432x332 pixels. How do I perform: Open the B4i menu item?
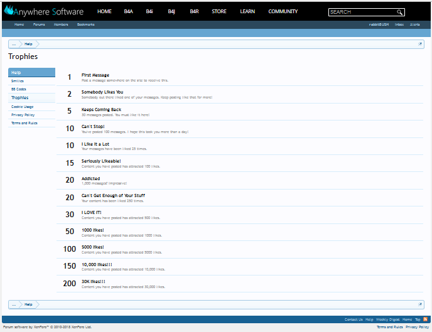pyautogui.click(x=149, y=11)
